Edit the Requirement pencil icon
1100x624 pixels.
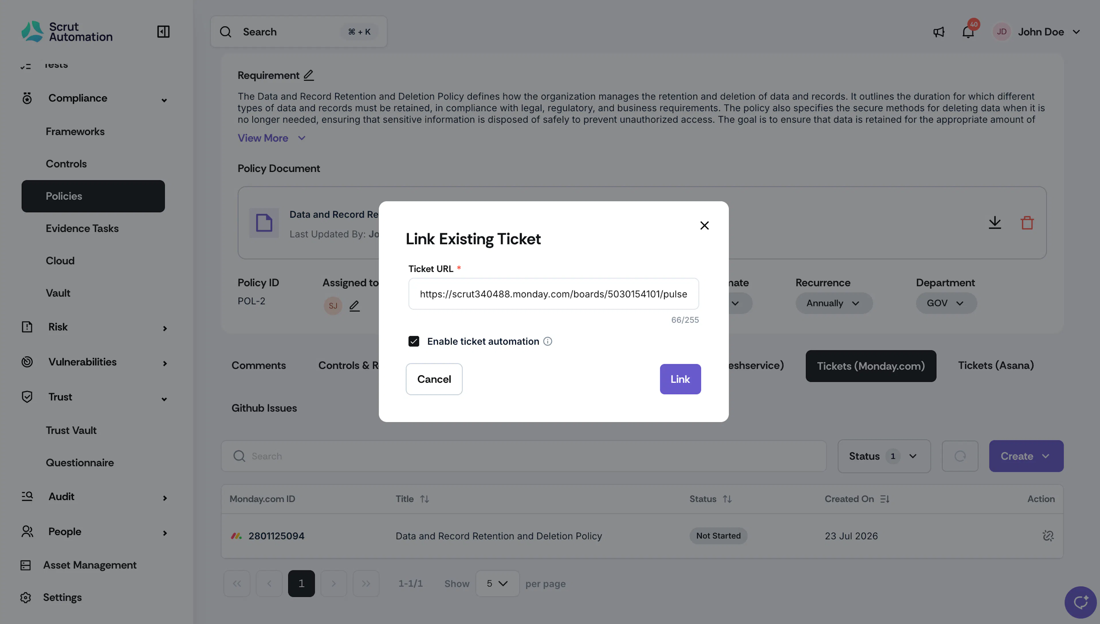coord(309,75)
